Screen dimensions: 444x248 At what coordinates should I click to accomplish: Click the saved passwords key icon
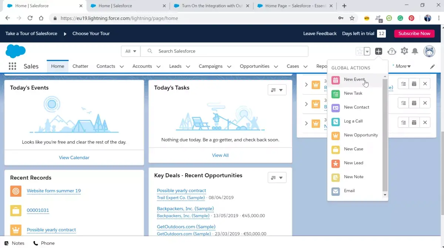[x=340, y=18]
